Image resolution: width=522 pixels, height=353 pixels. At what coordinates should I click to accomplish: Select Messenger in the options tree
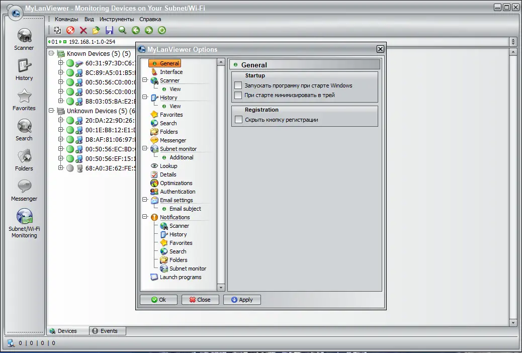(173, 140)
